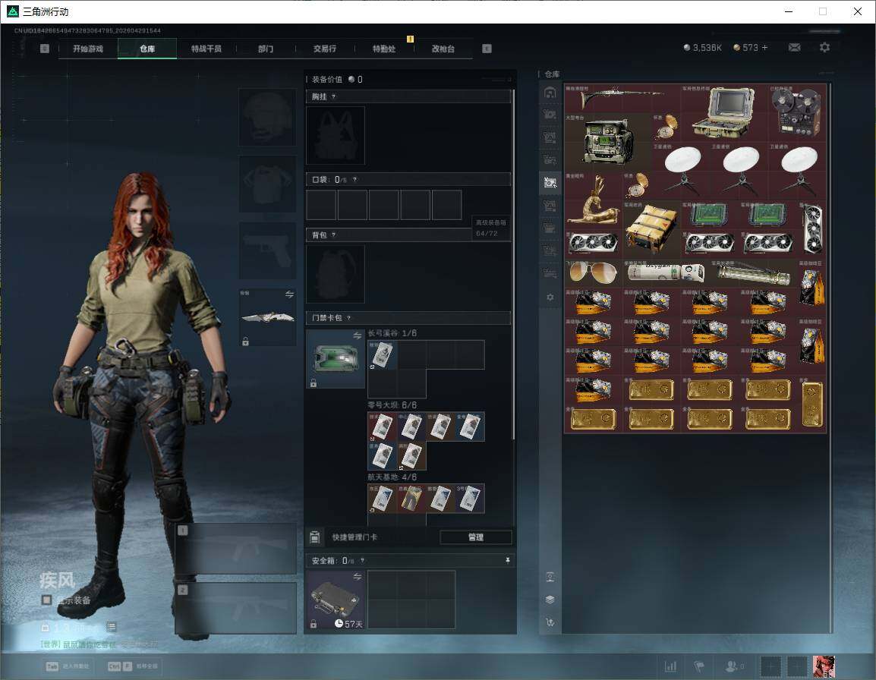Show help for 门禁卡包 section
The height and width of the screenshot is (680, 876).
tap(348, 318)
